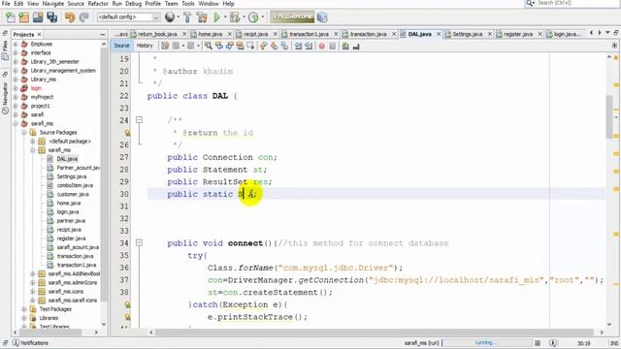This screenshot has height=349, width=621.
Task: Toggle Rectangular Selection mode
Action: tap(250, 47)
